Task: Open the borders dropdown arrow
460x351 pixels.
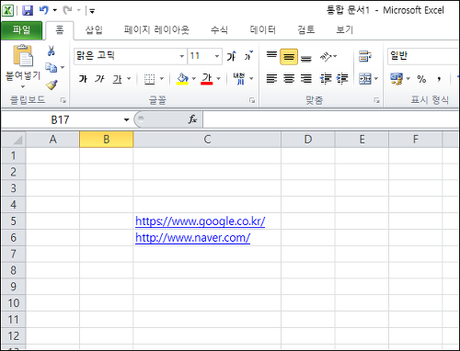Action: point(162,79)
